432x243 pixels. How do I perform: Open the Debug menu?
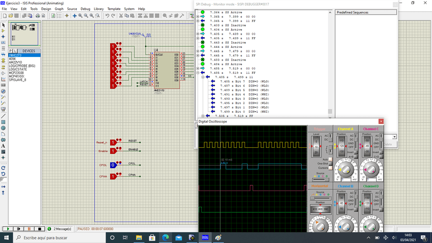coord(85,9)
